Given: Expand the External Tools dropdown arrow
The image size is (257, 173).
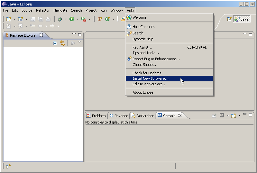Looking at the screenshot, I should coord(89,19).
